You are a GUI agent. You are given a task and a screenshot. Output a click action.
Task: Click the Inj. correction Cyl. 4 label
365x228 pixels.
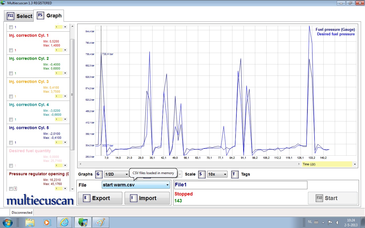tap(29, 105)
